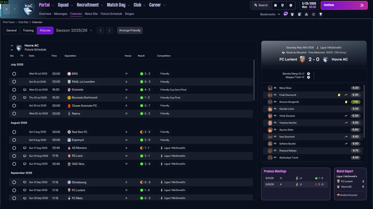Screen dimensions: 373x209
Task: Open the Fixture Schedule tab
Action: (111, 14)
